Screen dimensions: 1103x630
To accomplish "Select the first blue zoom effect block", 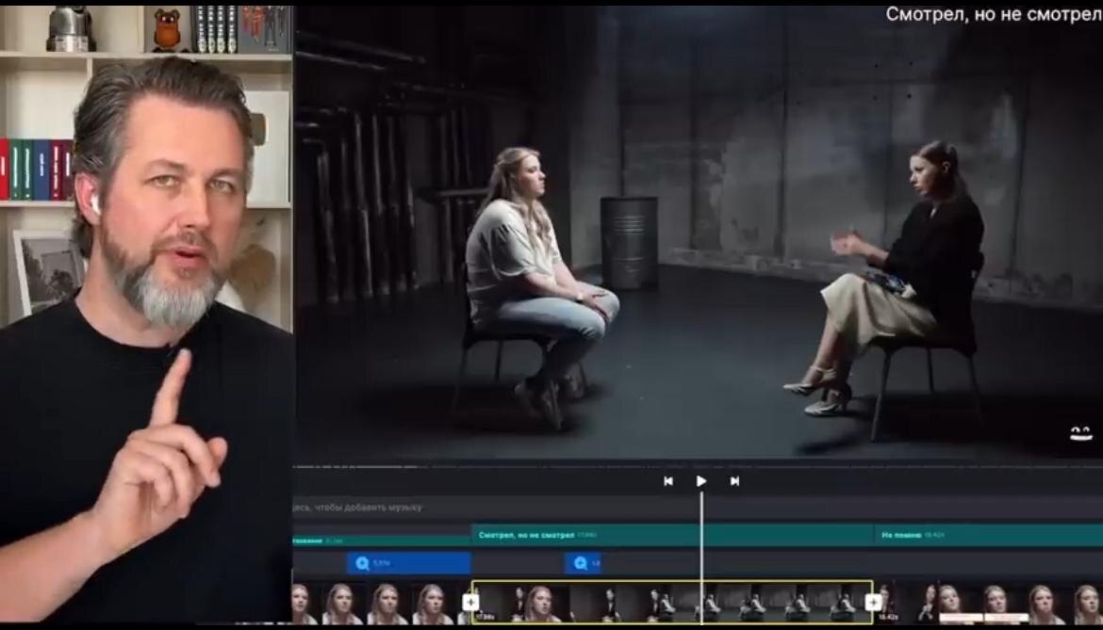I will click(408, 563).
